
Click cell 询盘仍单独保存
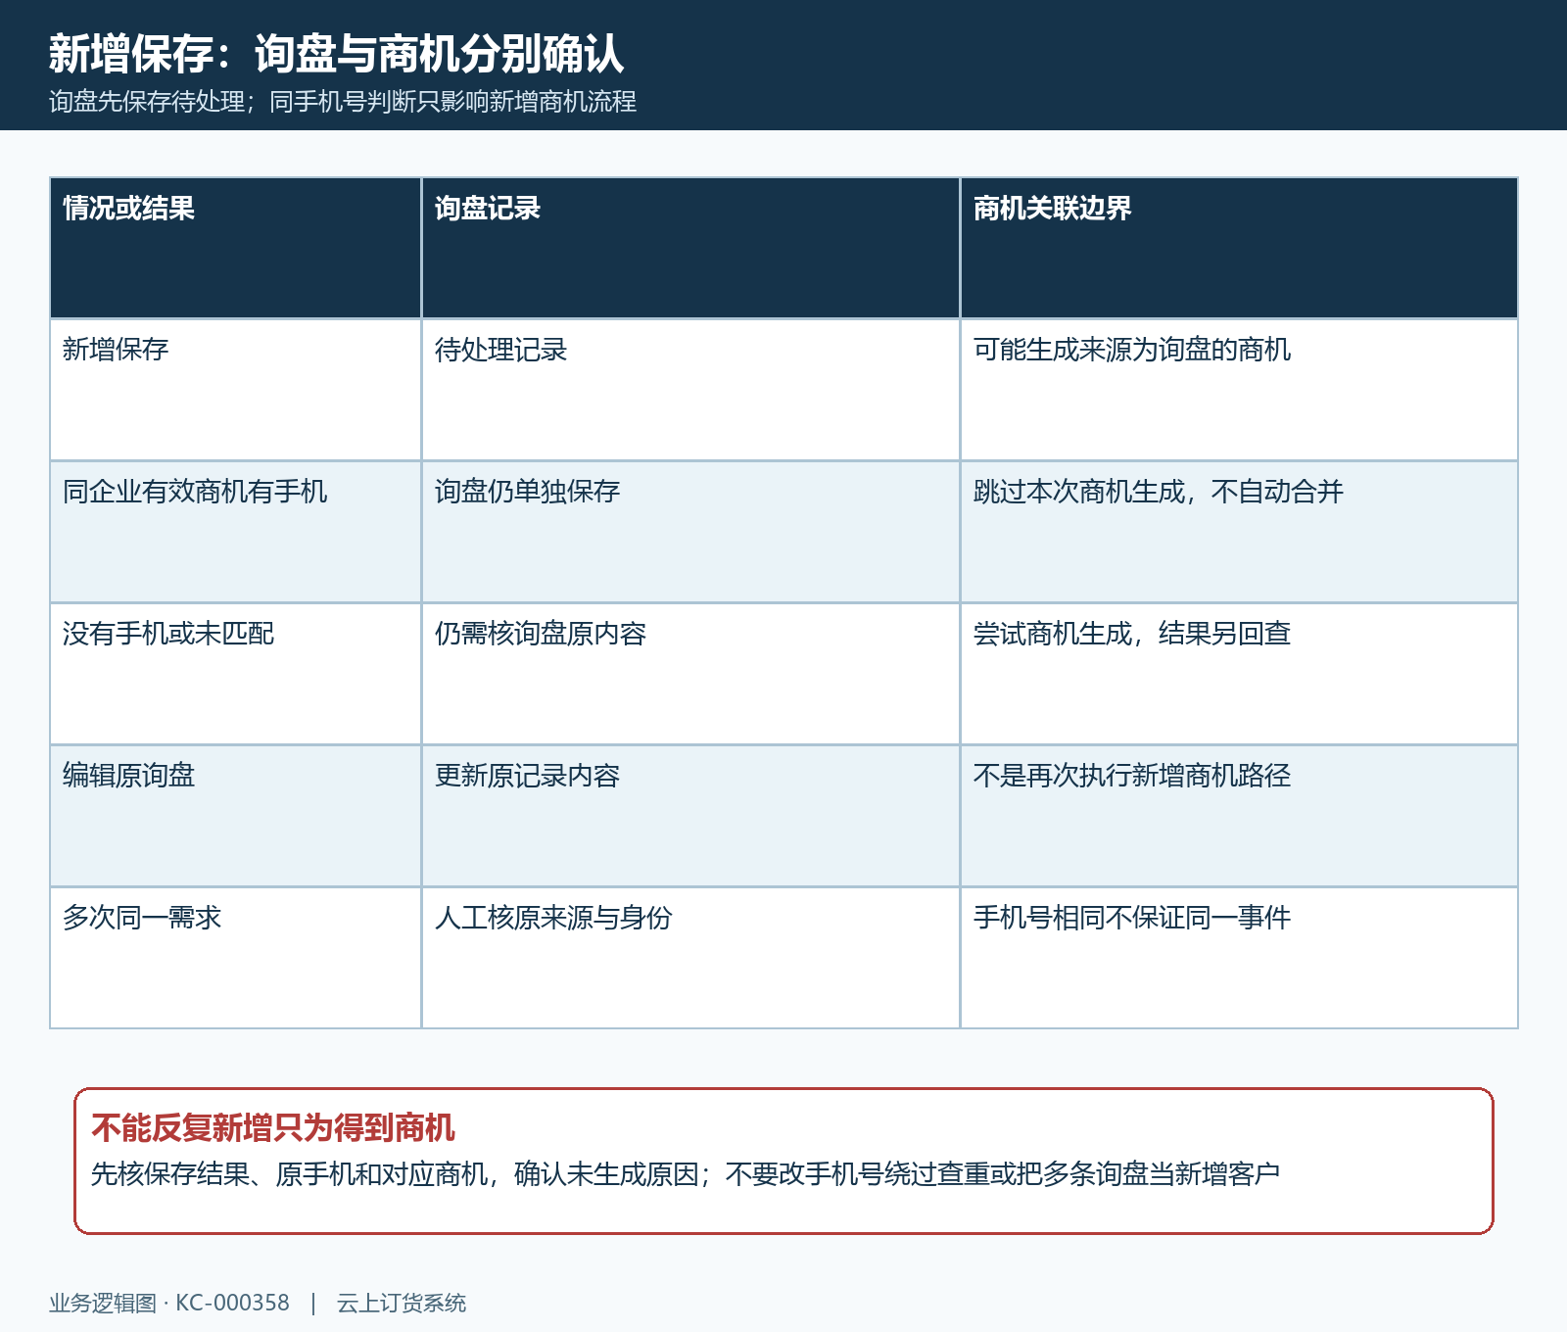click(x=690, y=532)
